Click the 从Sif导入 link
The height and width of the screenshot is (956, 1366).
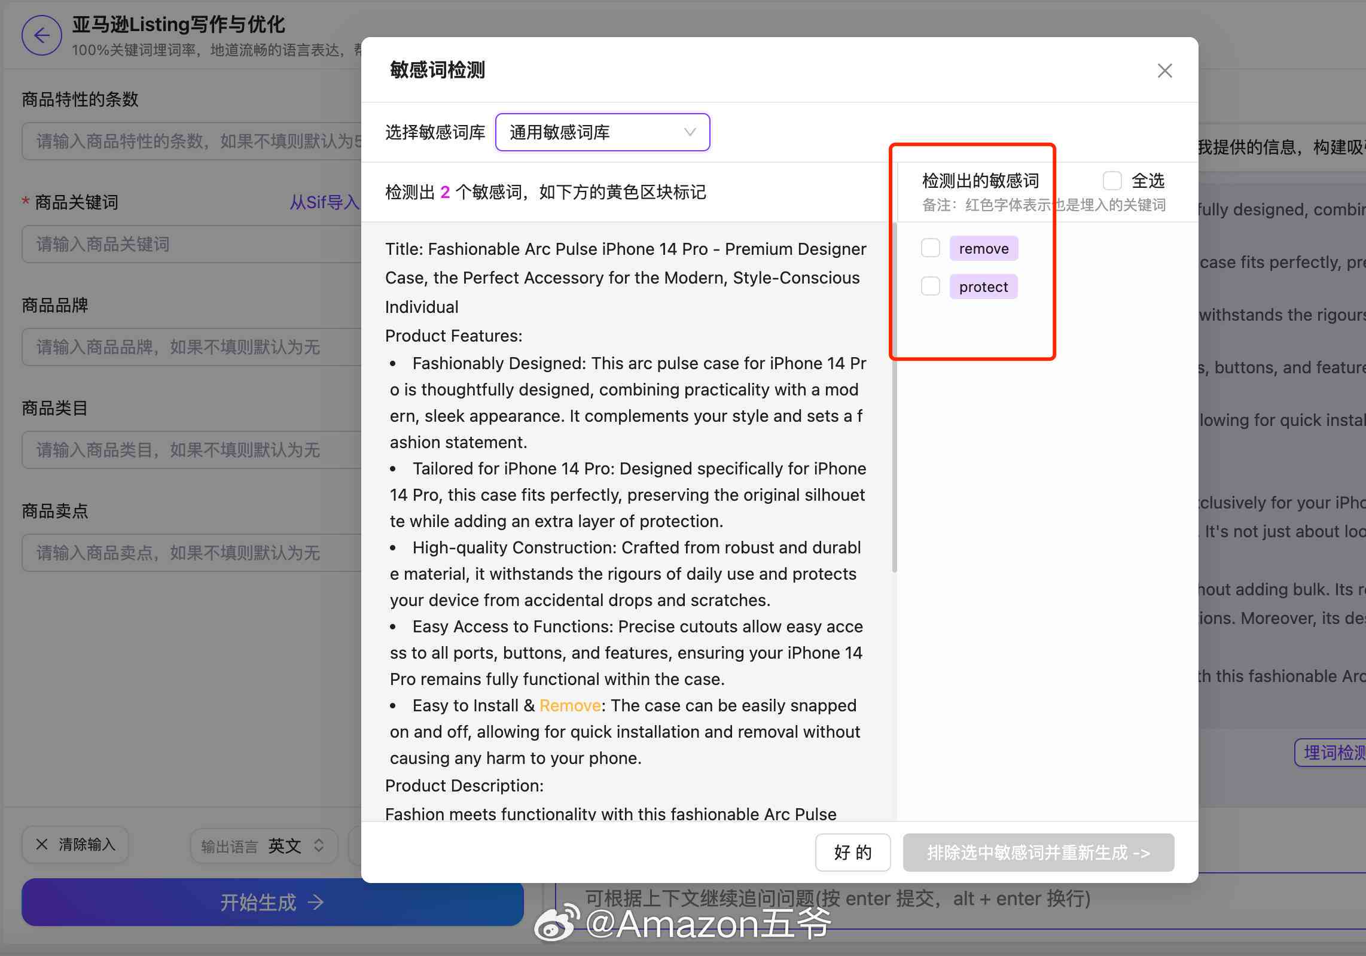[324, 202]
